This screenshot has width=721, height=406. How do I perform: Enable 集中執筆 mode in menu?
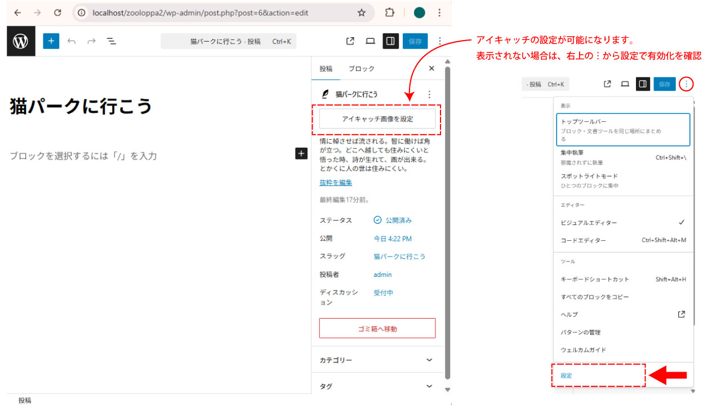(x=623, y=157)
